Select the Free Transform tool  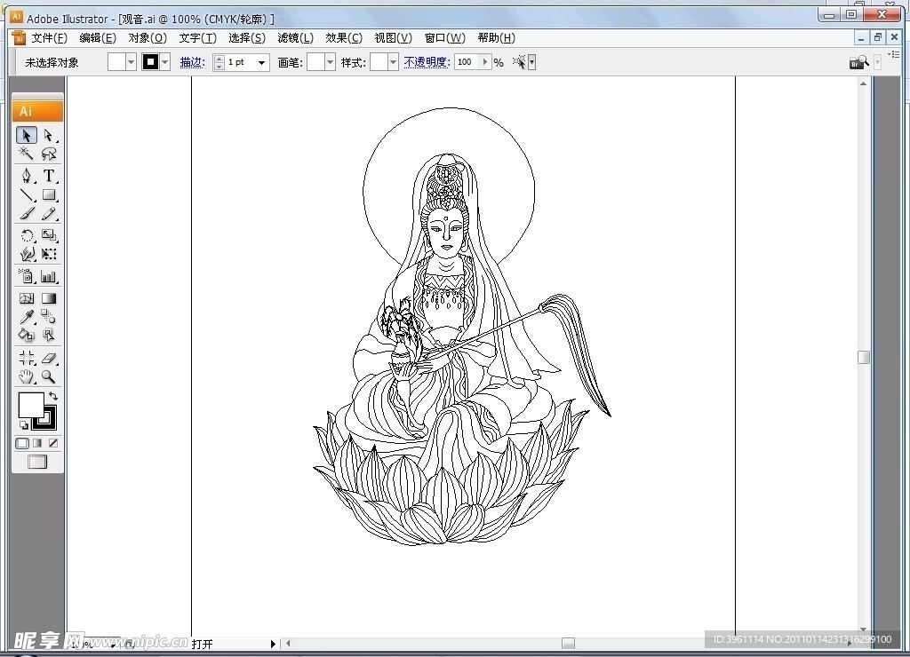pos(49,254)
